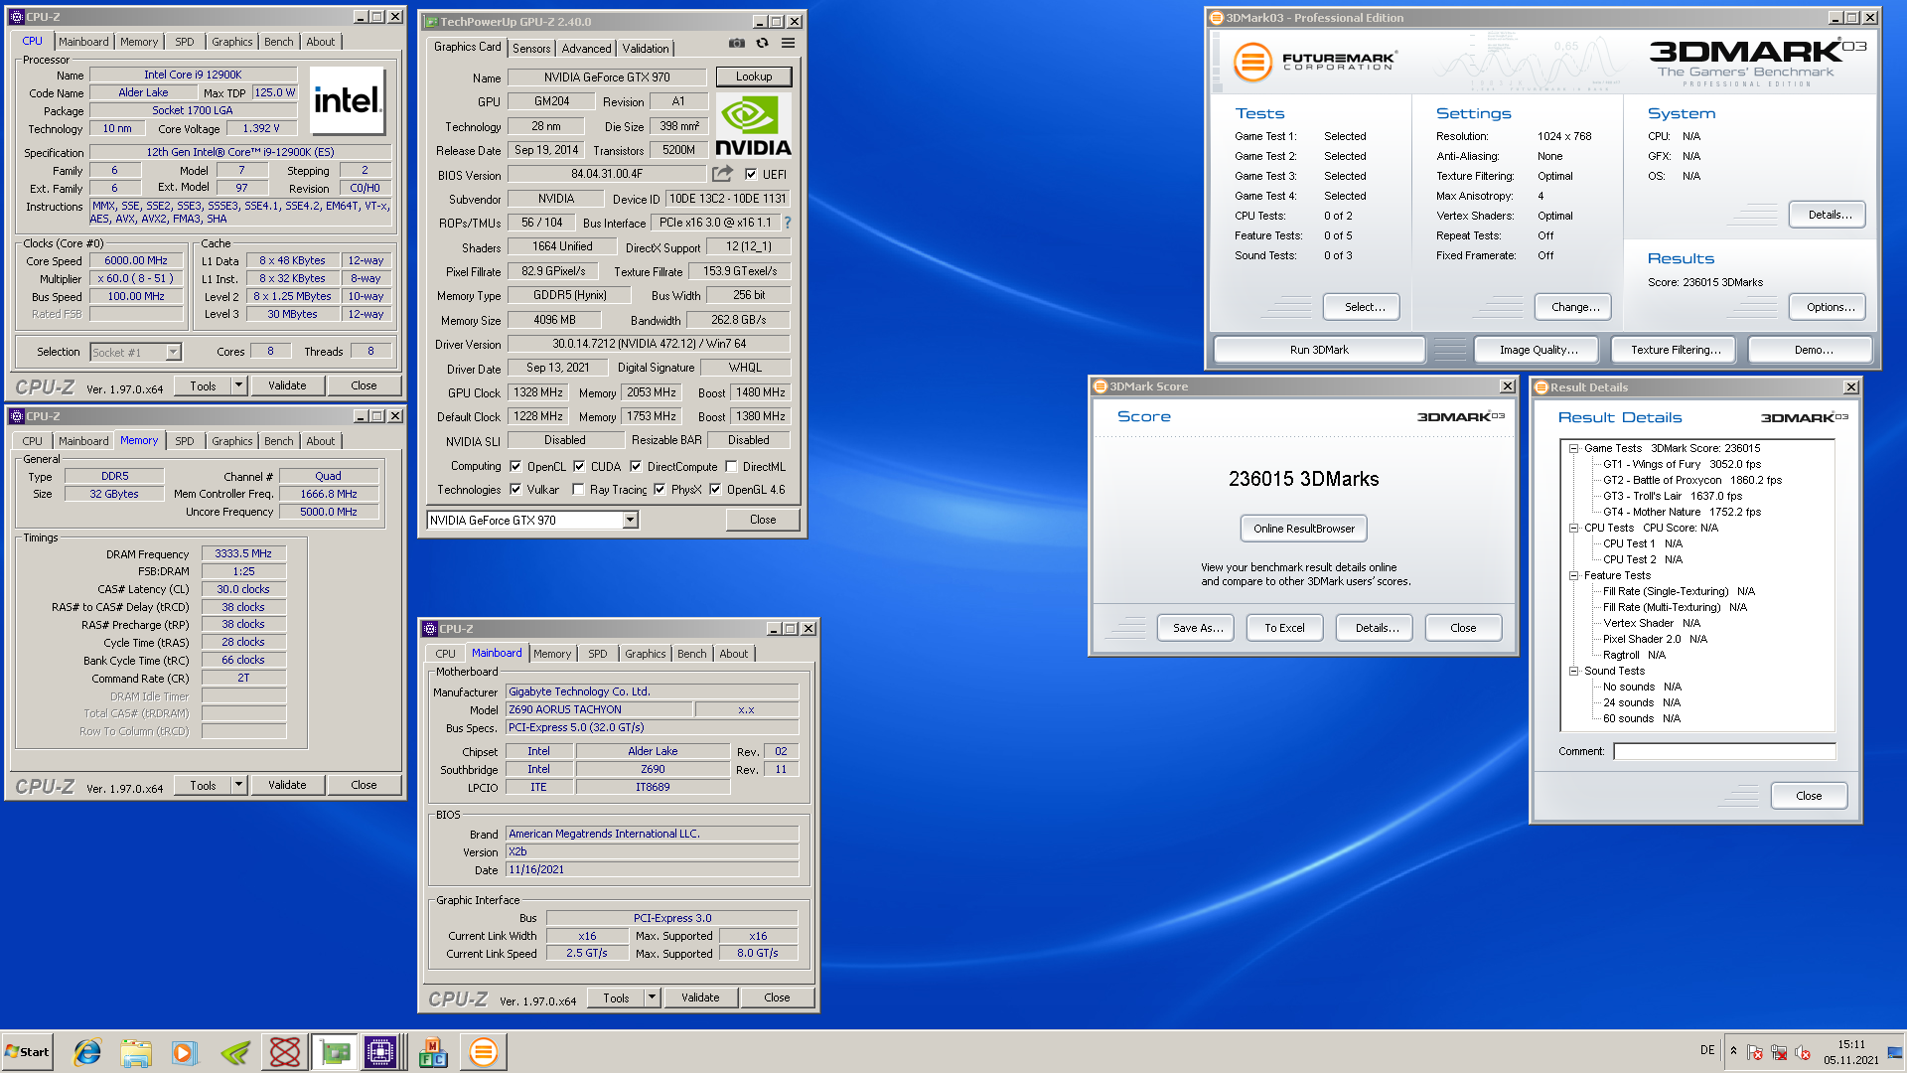Open Windows Explorer folder icon in taskbar
This screenshot has height=1073, width=1907.
(x=136, y=1052)
